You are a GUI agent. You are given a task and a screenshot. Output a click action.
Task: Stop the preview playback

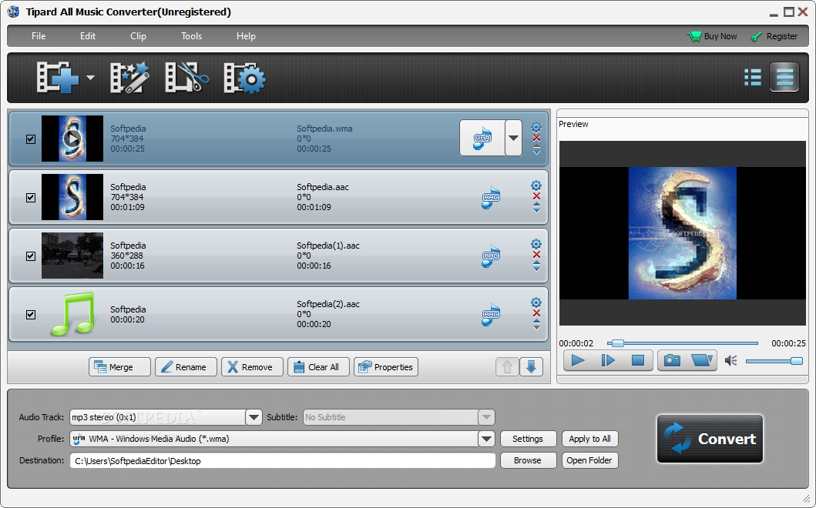pos(637,360)
